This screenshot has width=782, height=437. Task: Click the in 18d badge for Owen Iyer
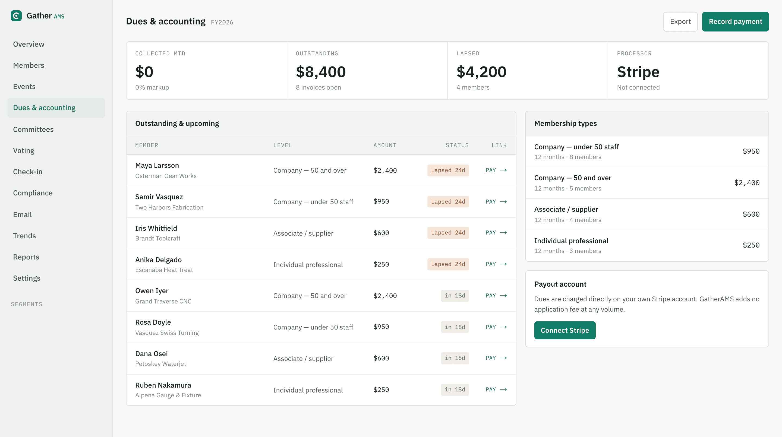point(455,296)
